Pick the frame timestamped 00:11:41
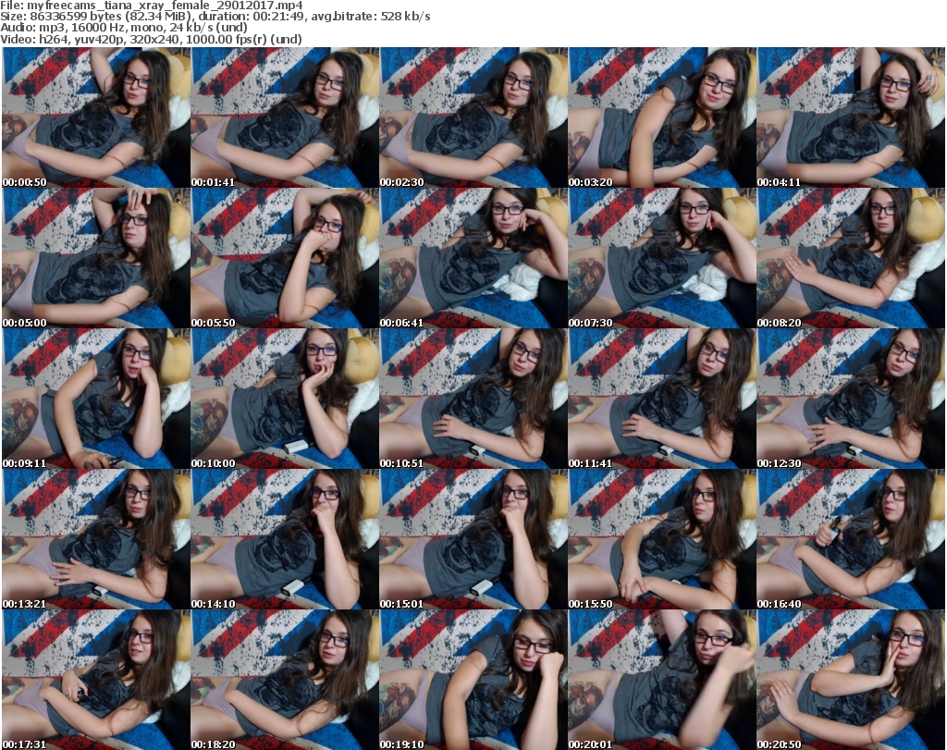The height and width of the screenshot is (750, 947). click(662, 400)
